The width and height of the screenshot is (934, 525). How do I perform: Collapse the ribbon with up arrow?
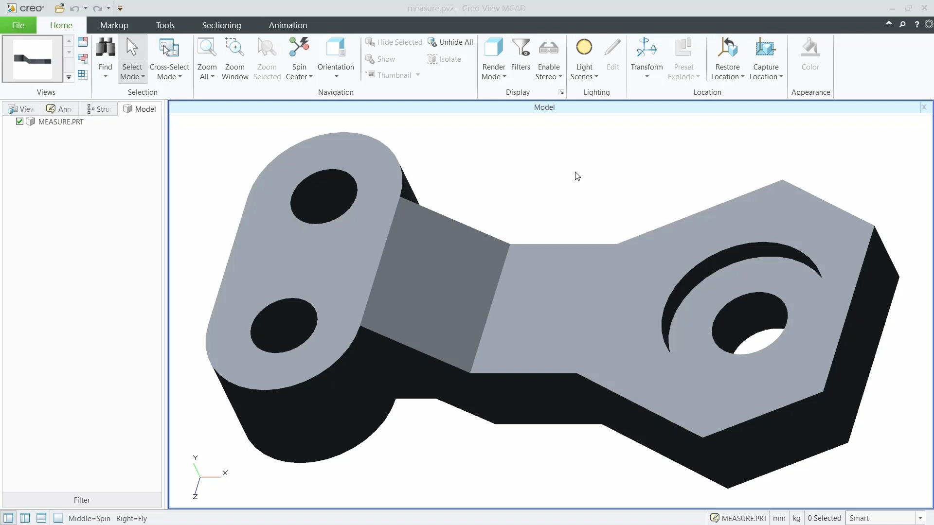[x=889, y=23]
